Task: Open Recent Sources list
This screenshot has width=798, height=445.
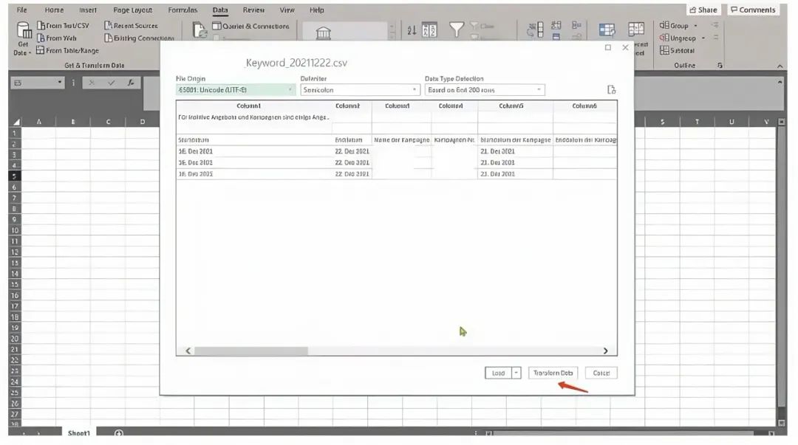Action: click(x=131, y=25)
